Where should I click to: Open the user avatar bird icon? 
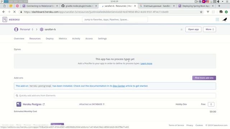click(225, 19)
